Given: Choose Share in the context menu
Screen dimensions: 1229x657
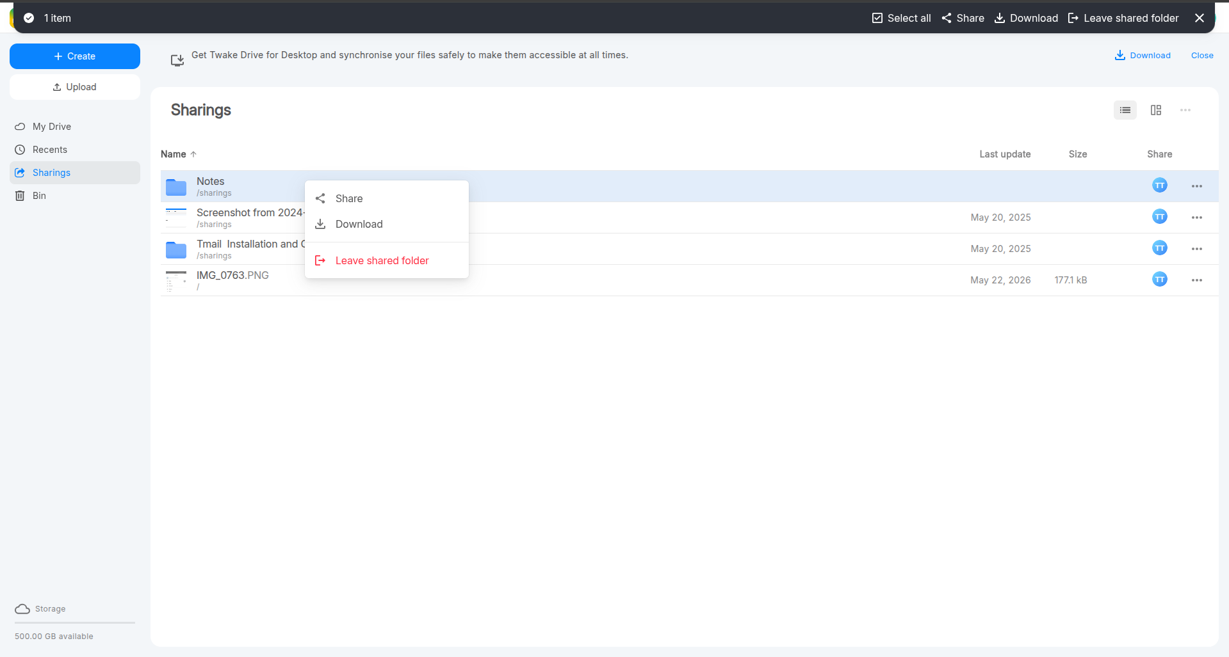Looking at the screenshot, I should [387, 198].
